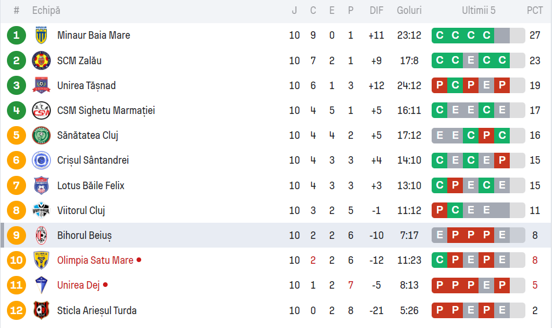This screenshot has height=328, width=552.
Task: Click the Crișul Sântandrei blue emblem
Action: click(x=41, y=160)
